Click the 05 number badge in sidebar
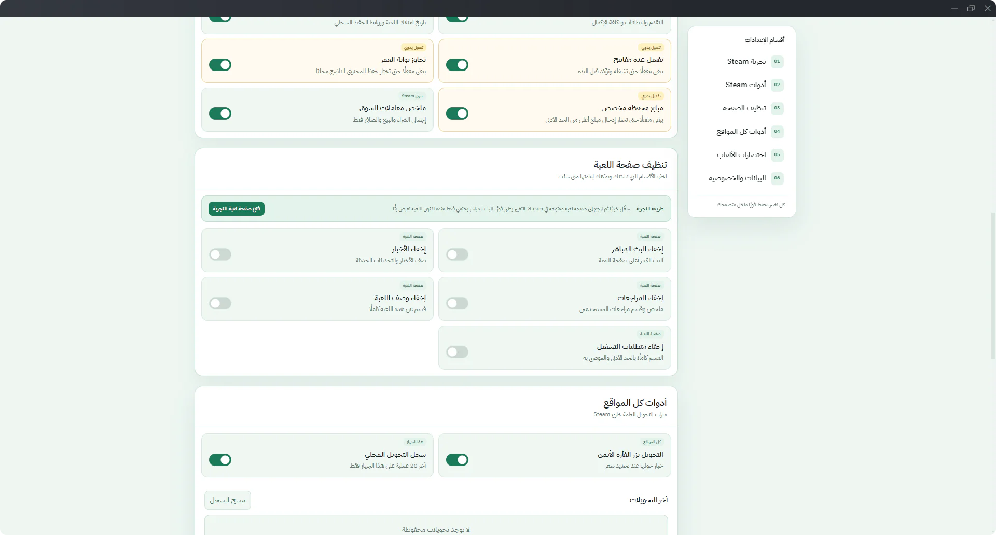This screenshot has height=535, width=996. point(777,154)
